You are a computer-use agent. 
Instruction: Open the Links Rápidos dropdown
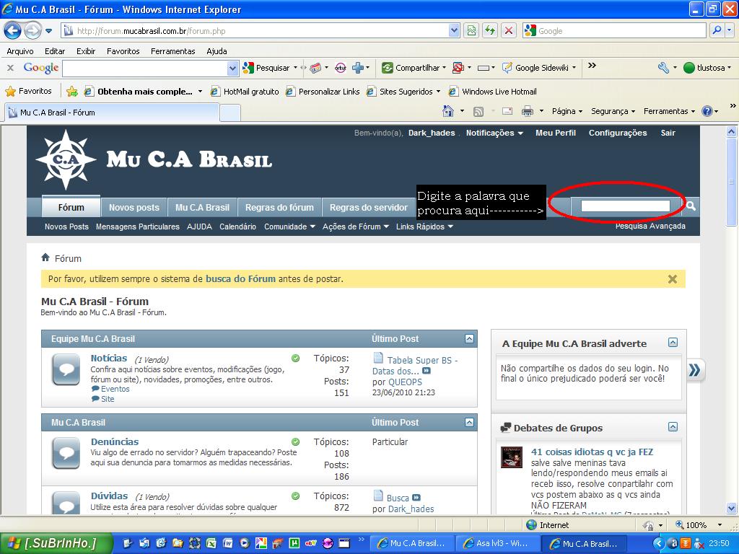click(x=424, y=227)
